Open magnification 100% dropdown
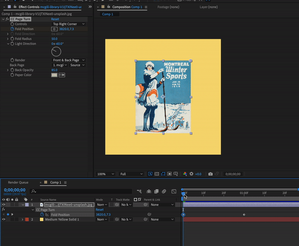Viewport: 299px width, 246px height. (106, 174)
